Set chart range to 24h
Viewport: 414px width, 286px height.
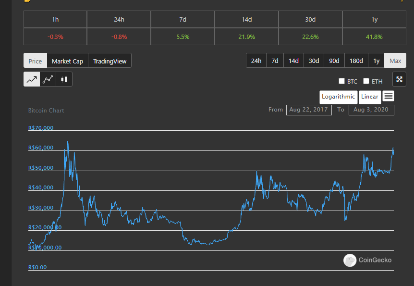coord(256,61)
